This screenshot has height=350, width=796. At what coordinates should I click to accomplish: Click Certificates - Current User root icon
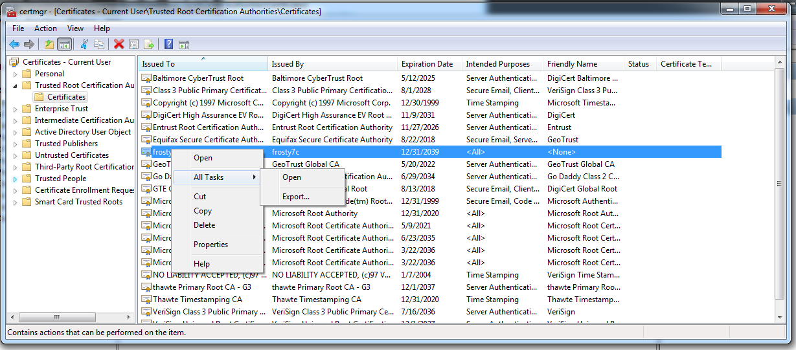click(x=15, y=62)
